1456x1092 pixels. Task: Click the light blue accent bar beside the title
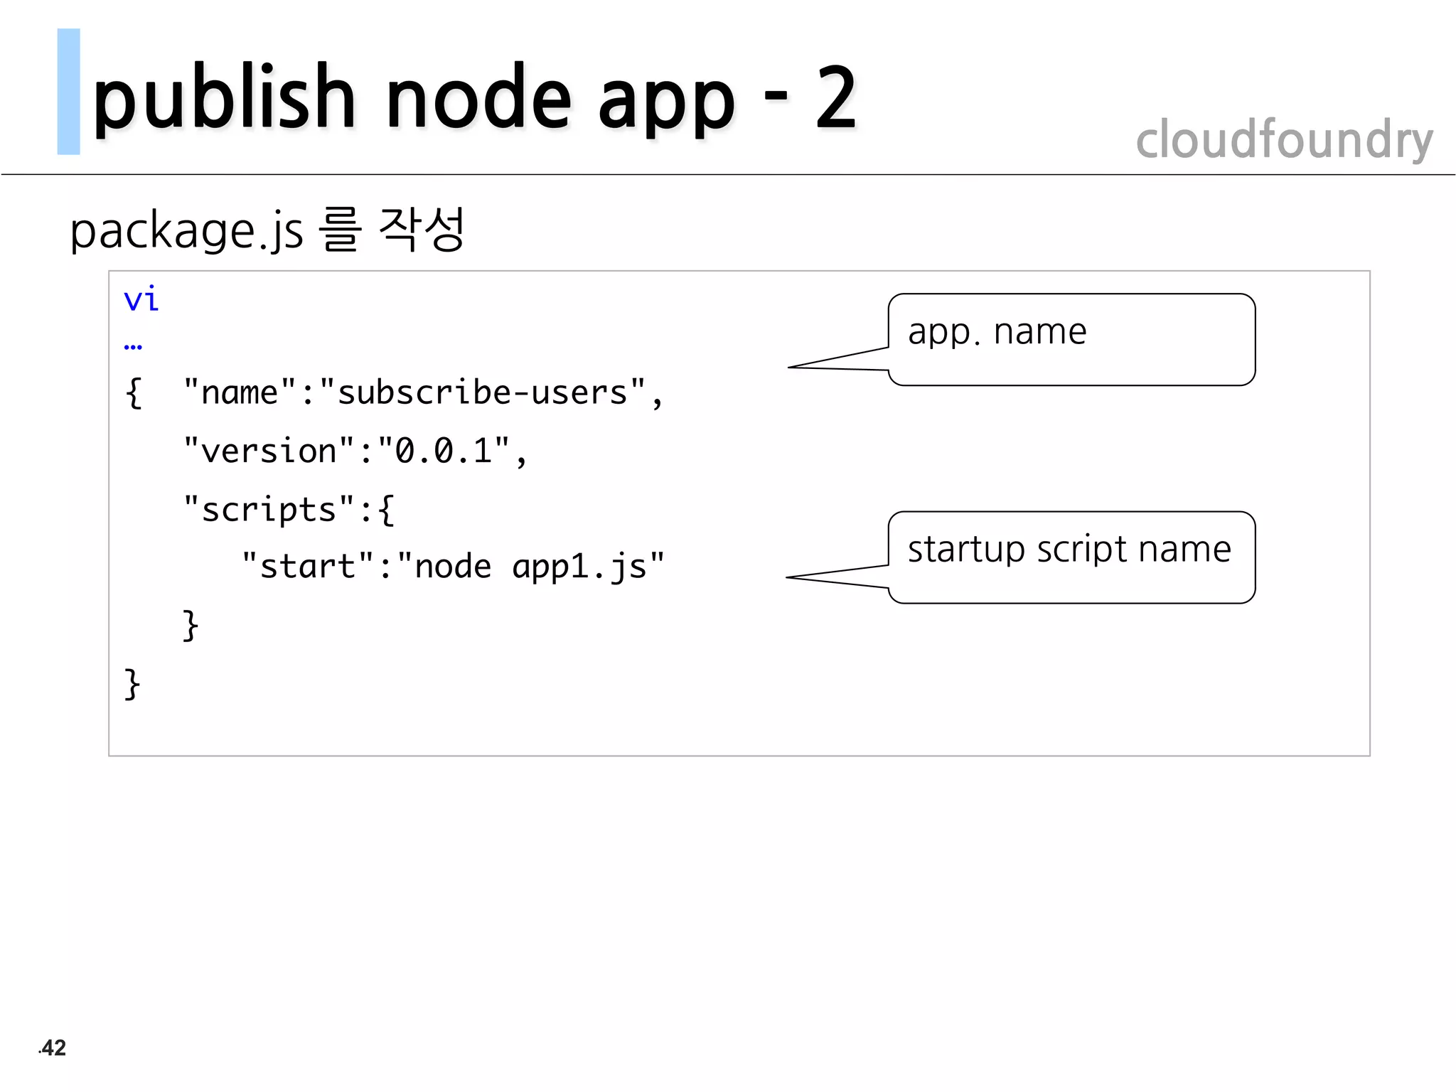(x=68, y=92)
